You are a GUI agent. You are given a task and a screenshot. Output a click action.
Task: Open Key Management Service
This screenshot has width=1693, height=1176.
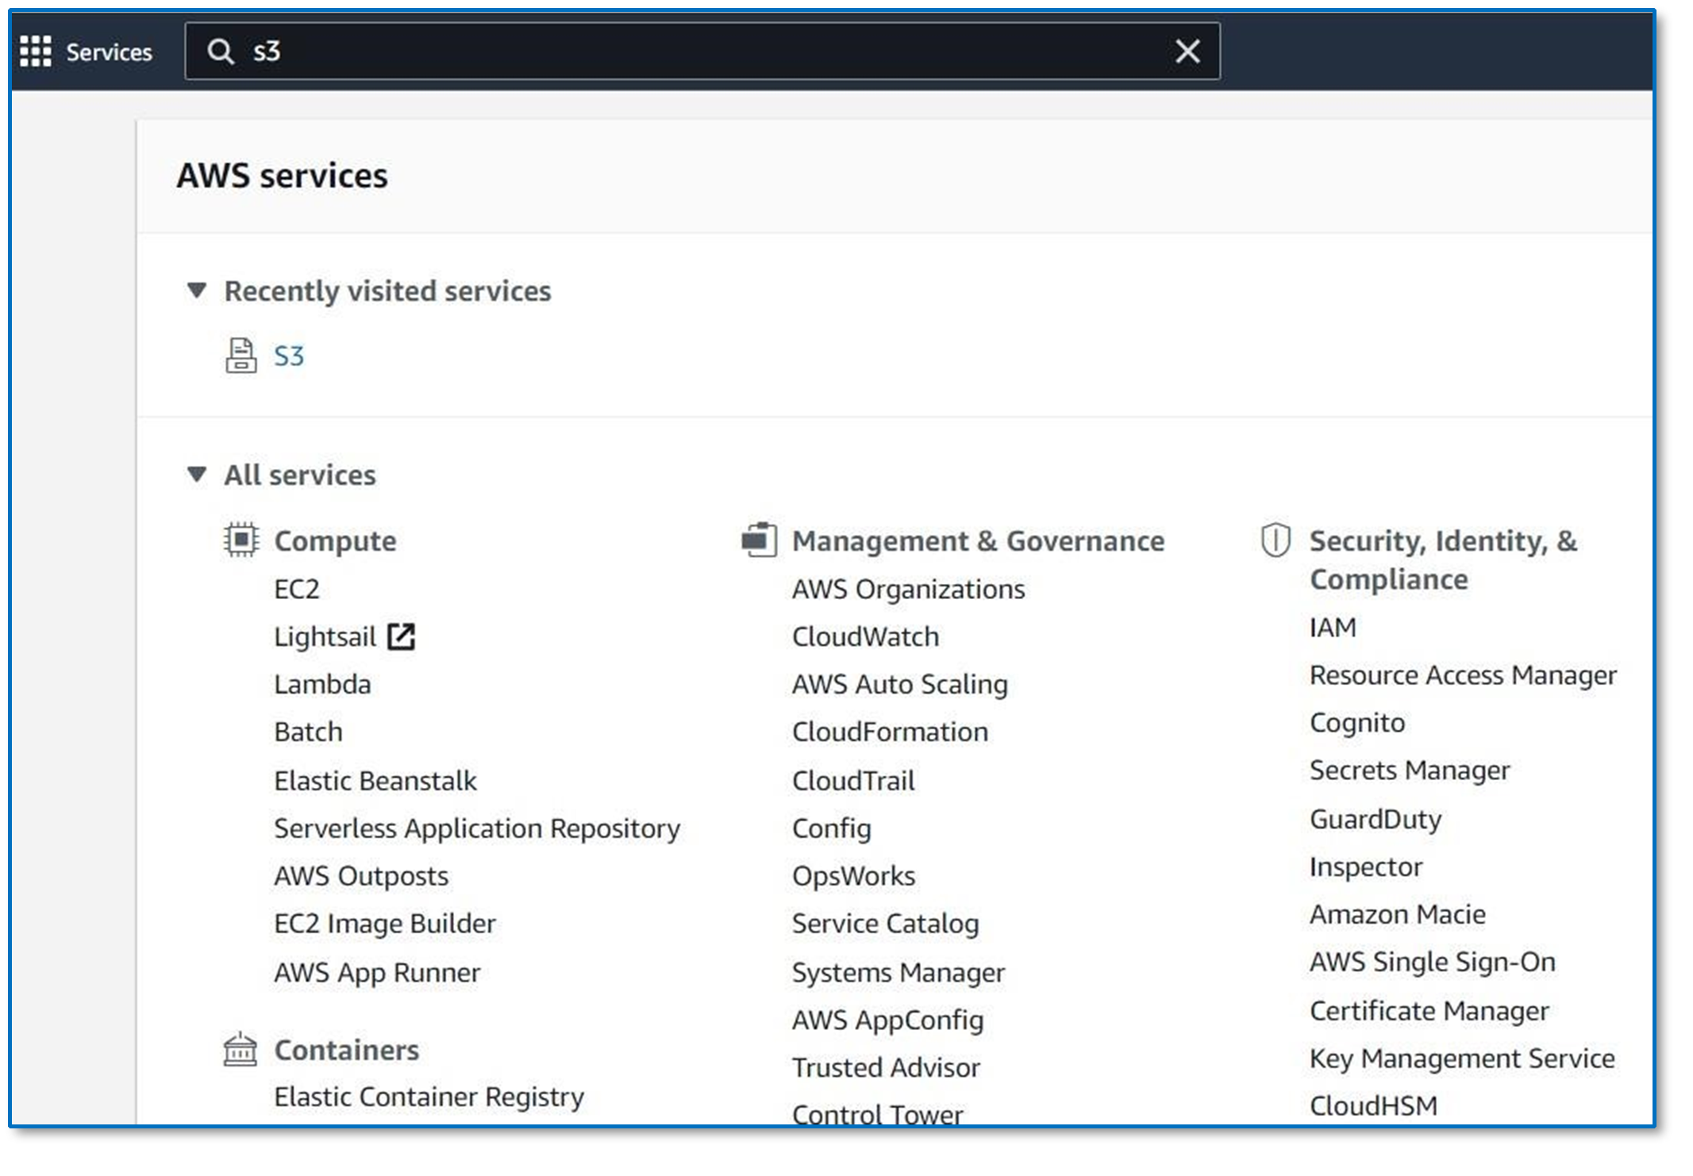(x=1463, y=1059)
